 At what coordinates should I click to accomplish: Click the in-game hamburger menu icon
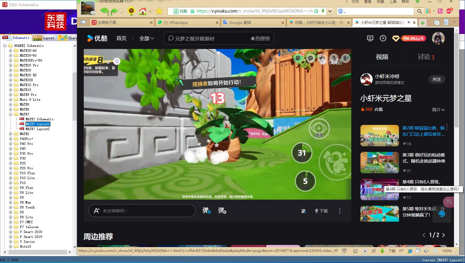pos(117,61)
